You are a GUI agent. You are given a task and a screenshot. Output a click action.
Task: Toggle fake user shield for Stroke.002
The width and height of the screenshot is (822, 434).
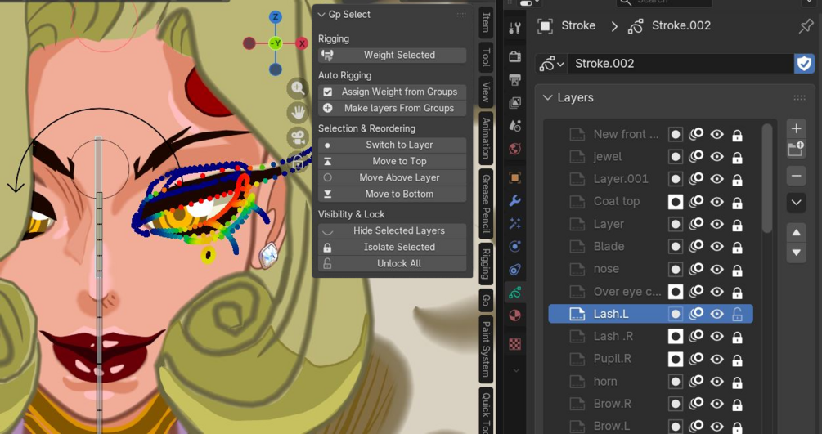click(x=804, y=64)
